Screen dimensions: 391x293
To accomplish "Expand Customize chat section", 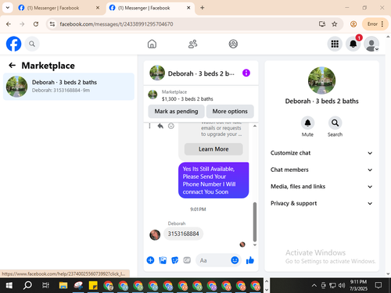I will click(321, 153).
